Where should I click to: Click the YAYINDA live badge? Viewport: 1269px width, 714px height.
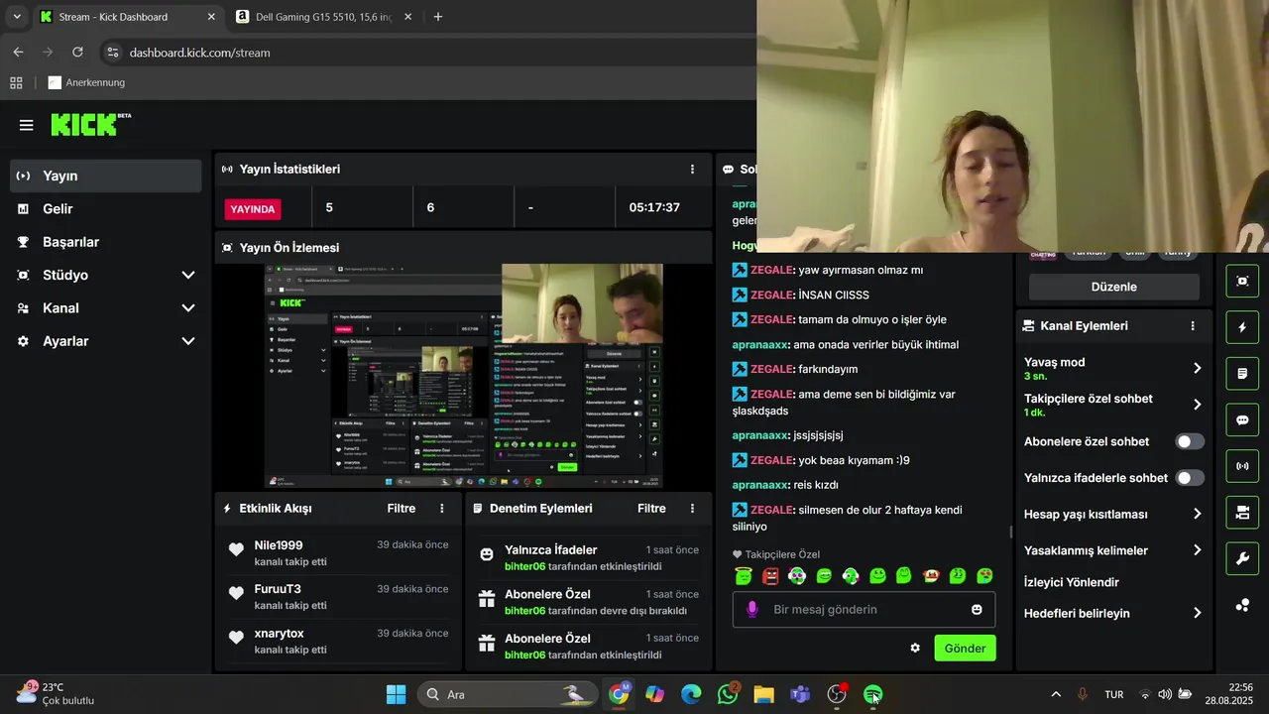point(253,209)
